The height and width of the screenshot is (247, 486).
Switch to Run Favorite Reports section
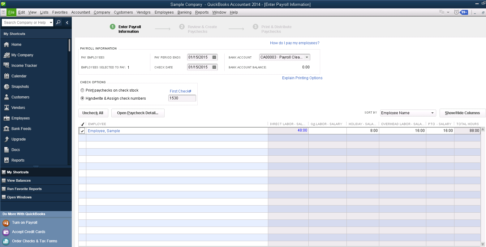pos(36,189)
